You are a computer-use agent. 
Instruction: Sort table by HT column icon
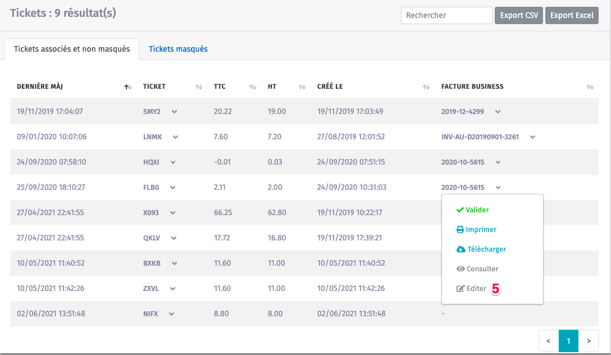(302, 87)
